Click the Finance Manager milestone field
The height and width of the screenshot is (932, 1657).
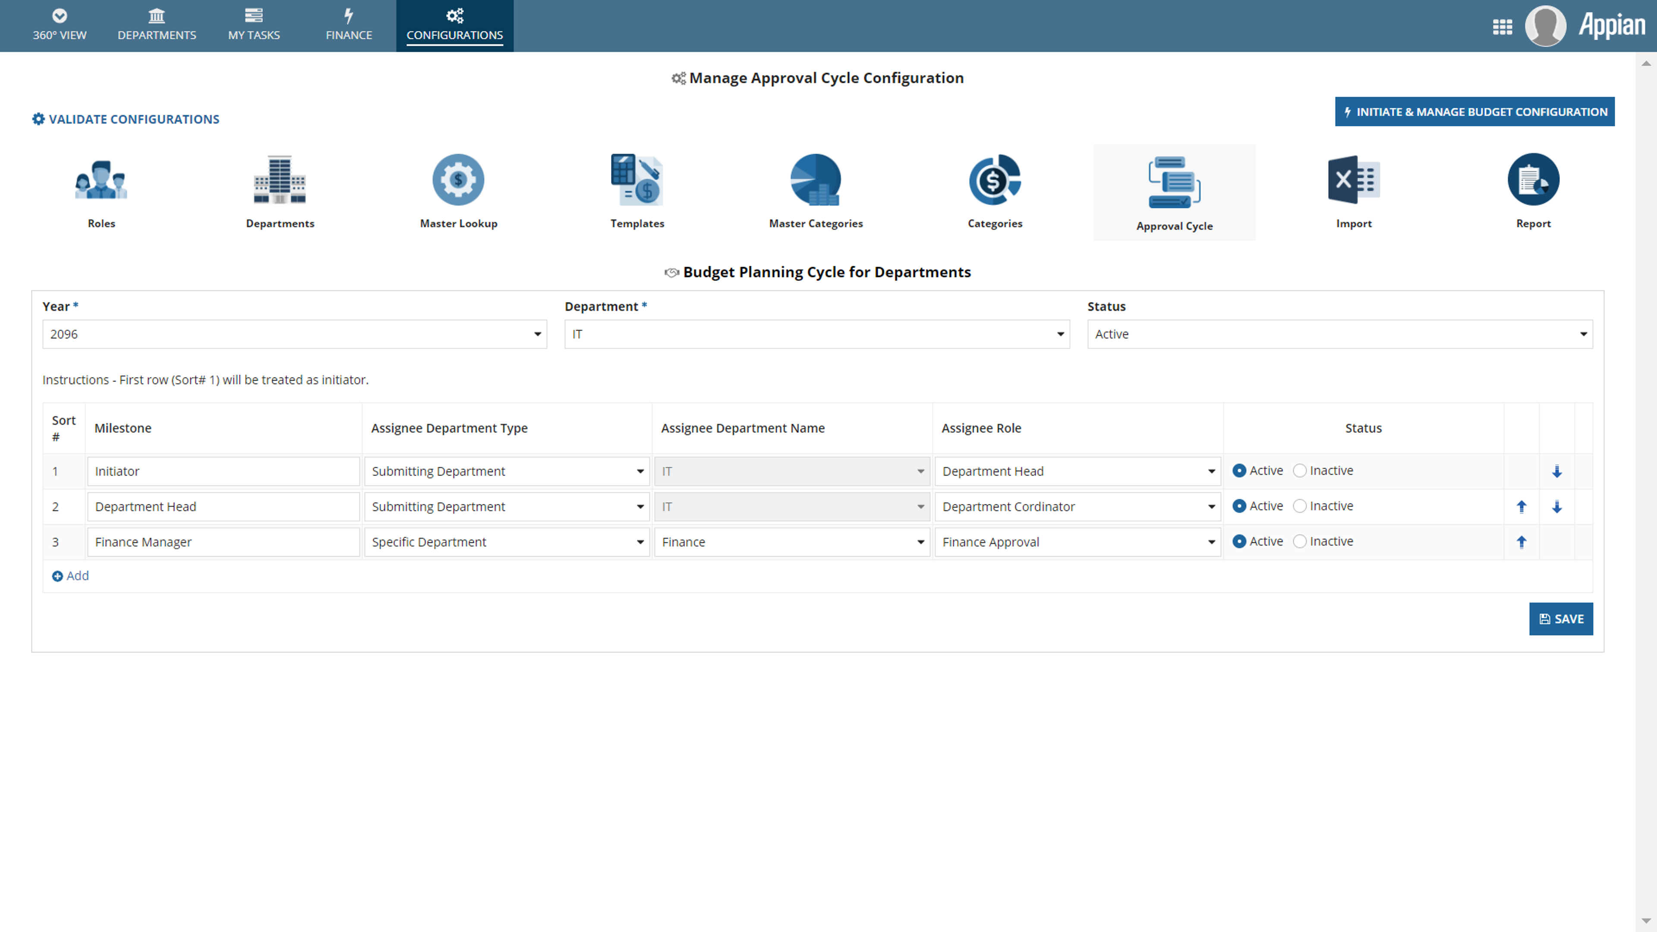pos(223,542)
